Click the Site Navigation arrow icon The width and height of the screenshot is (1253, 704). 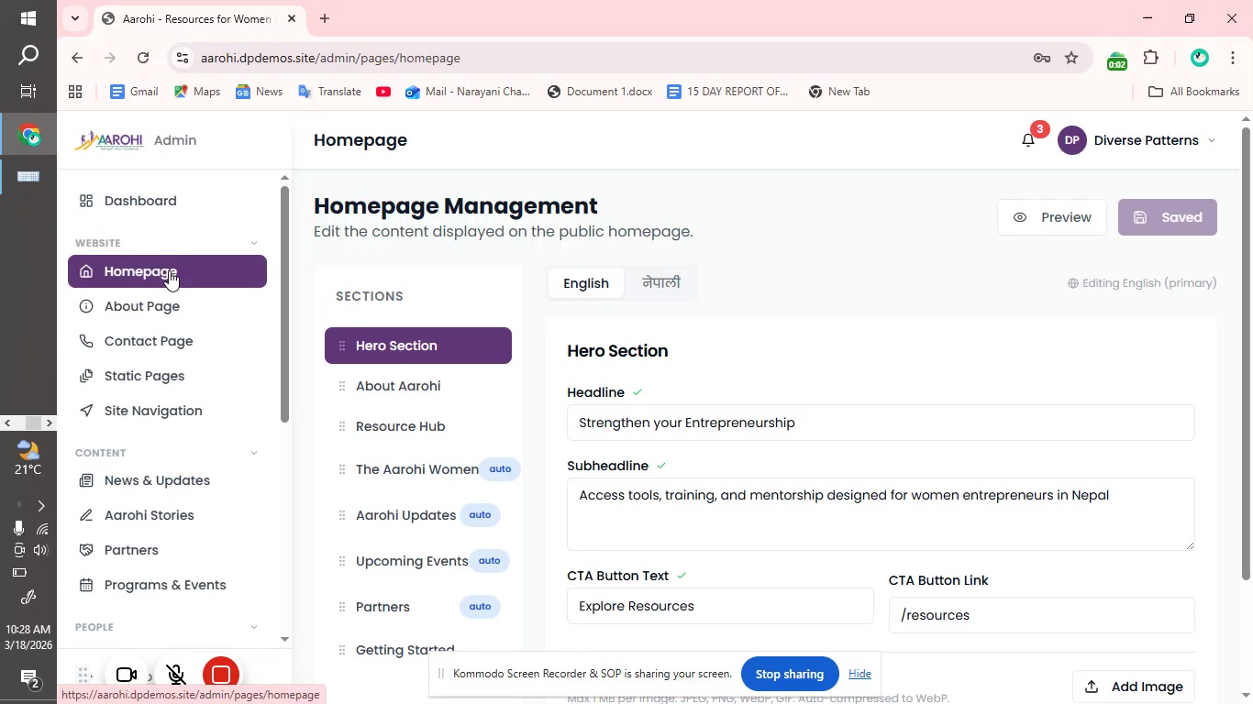86,411
